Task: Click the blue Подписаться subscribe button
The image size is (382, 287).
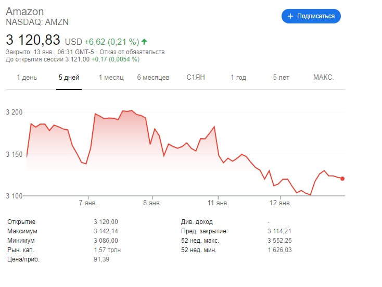Action: tap(311, 16)
